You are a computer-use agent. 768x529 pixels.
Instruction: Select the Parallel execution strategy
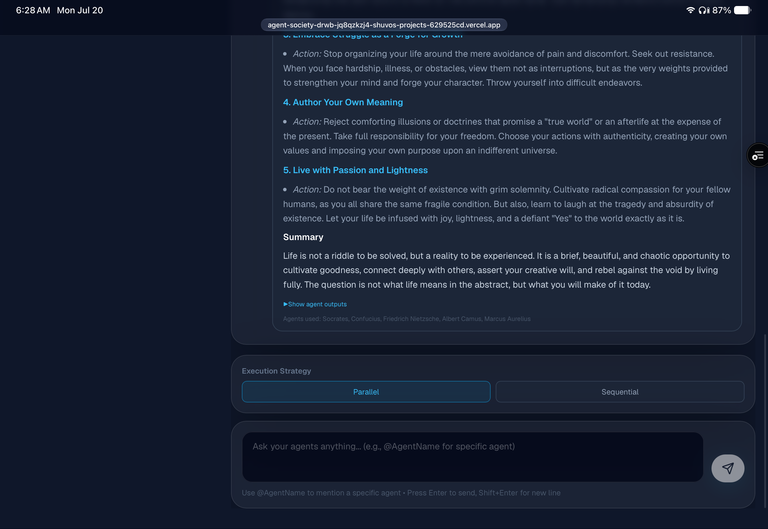click(366, 391)
